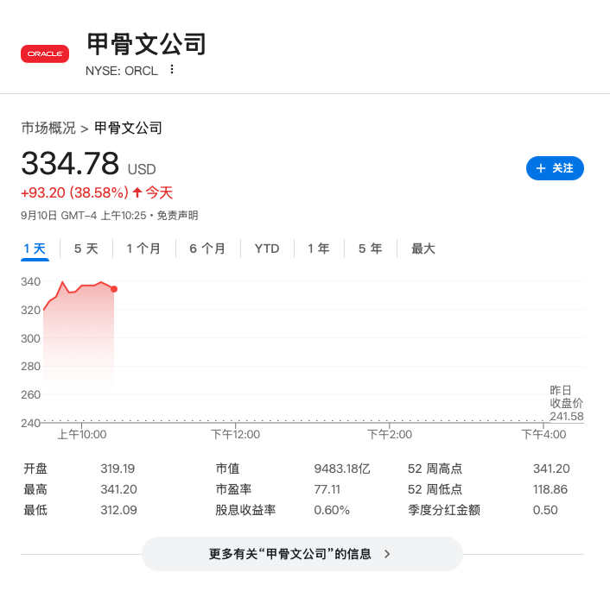
Task: Show the 6 个月 chart range
Action: (x=207, y=249)
